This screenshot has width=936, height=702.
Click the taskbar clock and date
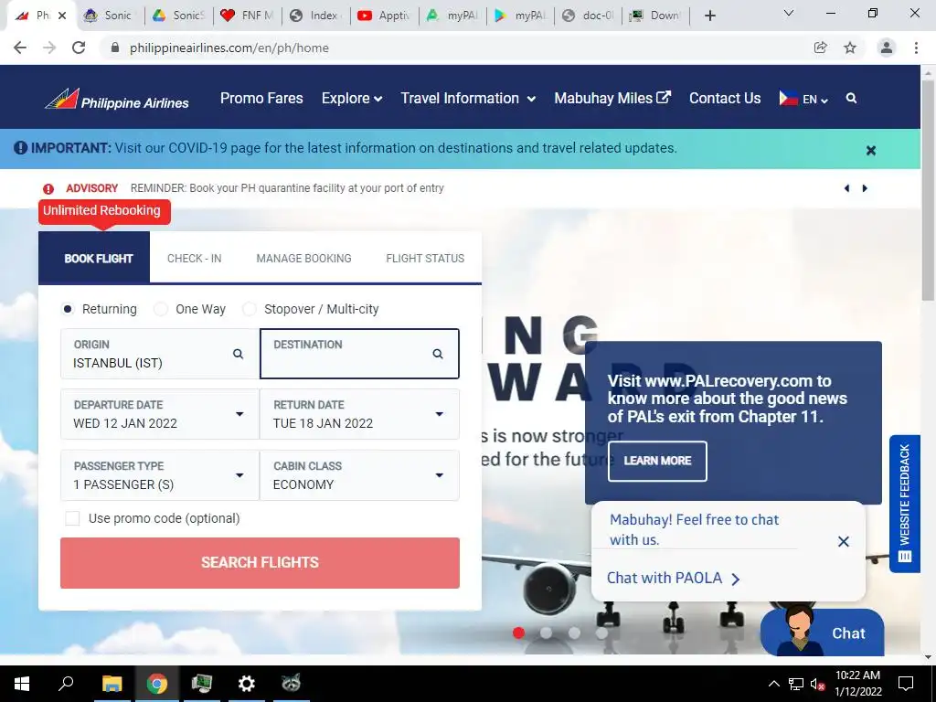coord(857,684)
